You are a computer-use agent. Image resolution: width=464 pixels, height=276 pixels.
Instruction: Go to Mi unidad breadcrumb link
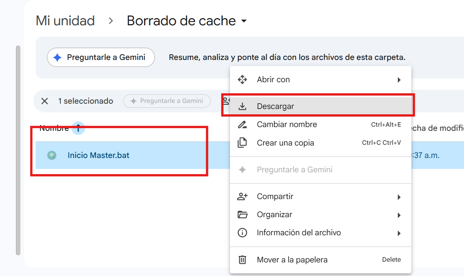[x=65, y=21]
